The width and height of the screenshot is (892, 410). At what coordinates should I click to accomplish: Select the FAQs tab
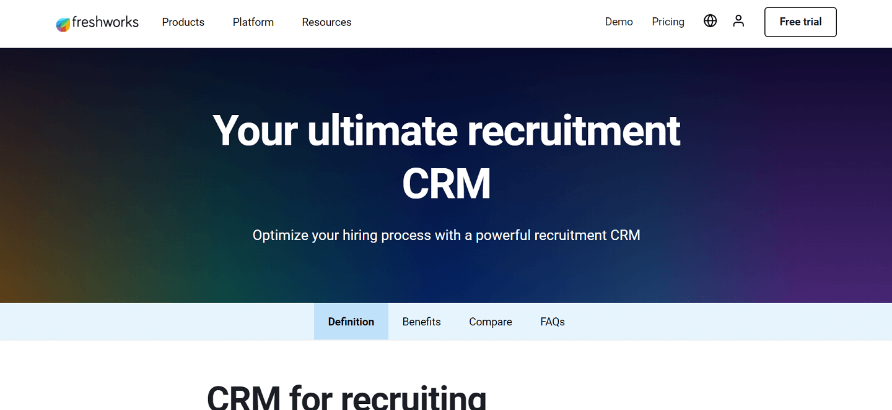click(x=553, y=322)
